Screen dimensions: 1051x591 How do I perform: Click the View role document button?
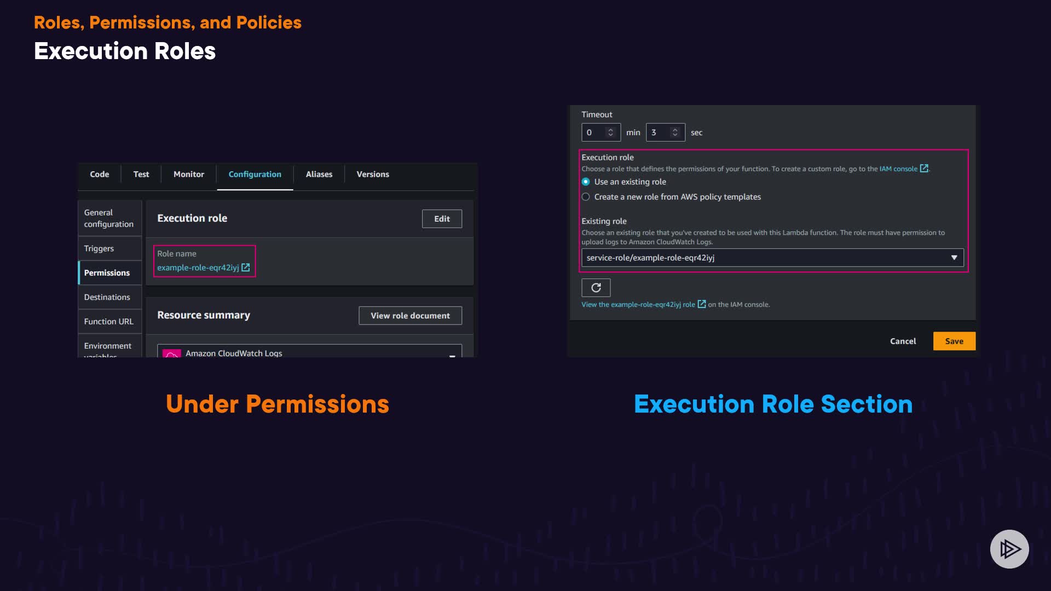click(410, 315)
